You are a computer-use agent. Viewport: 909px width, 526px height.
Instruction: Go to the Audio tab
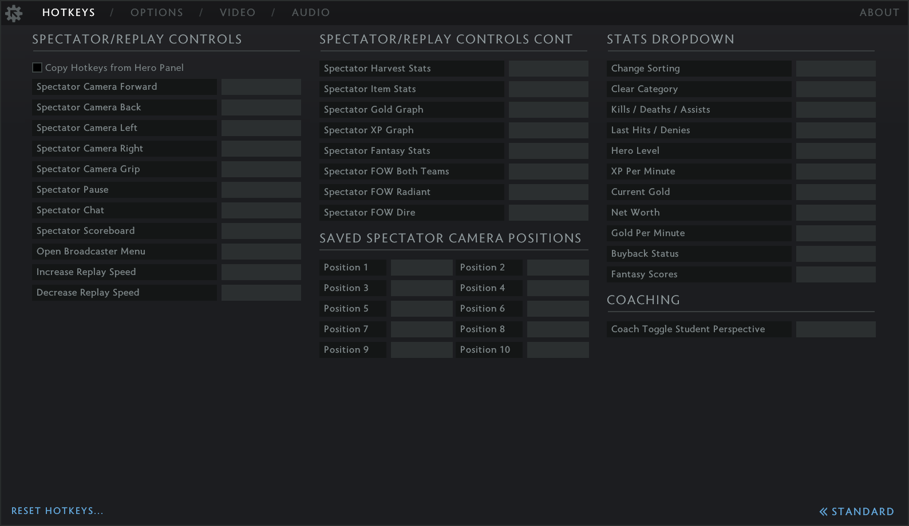click(310, 13)
